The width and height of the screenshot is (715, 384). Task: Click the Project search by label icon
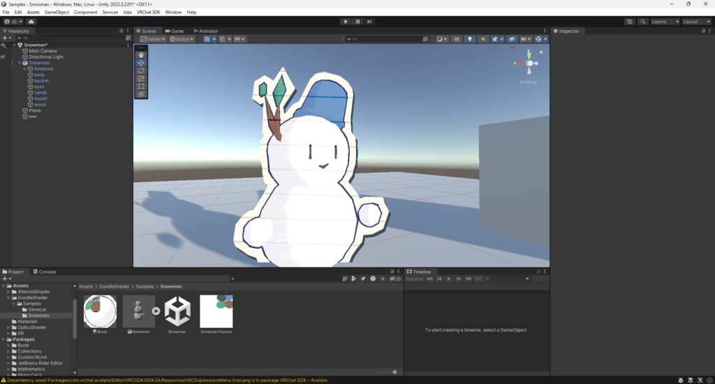[363, 279]
